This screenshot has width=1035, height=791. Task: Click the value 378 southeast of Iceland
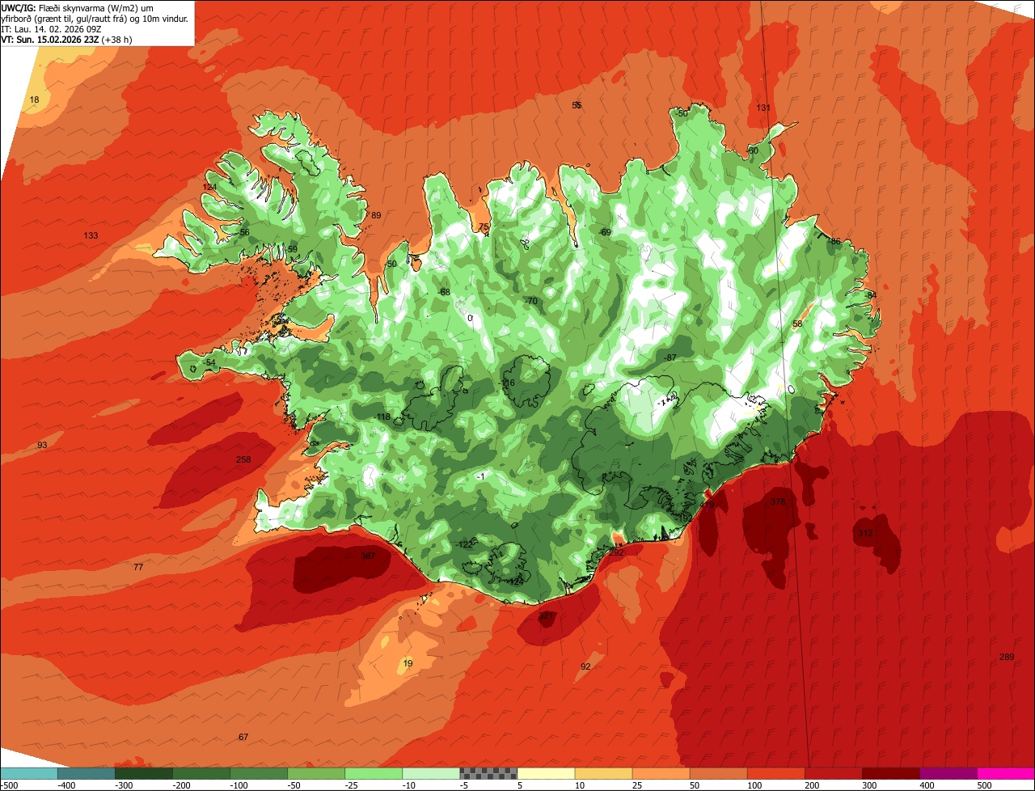778,501
